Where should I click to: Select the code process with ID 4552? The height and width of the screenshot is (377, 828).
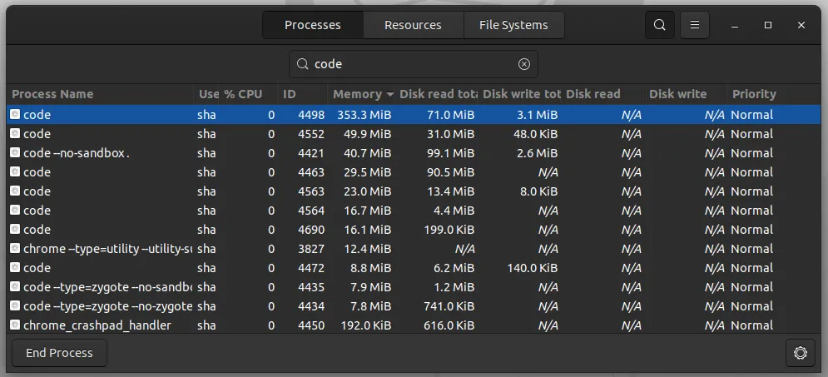coord(414,134)
